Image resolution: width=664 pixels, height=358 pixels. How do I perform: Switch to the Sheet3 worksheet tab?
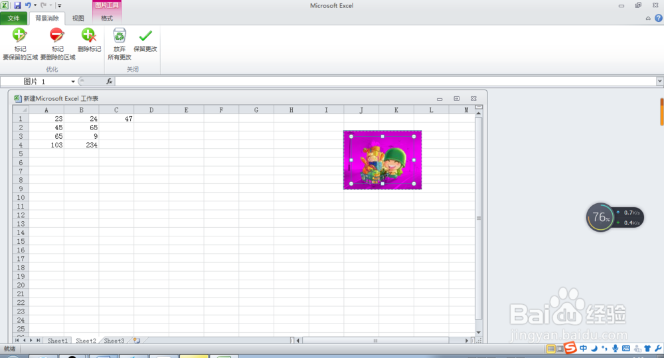pyautogui.click(x=114, y=341)
